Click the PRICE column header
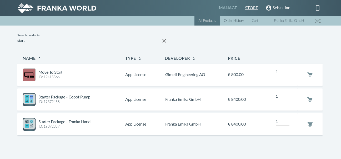This screenshot has height=159, width=341. tap(234, 58)
